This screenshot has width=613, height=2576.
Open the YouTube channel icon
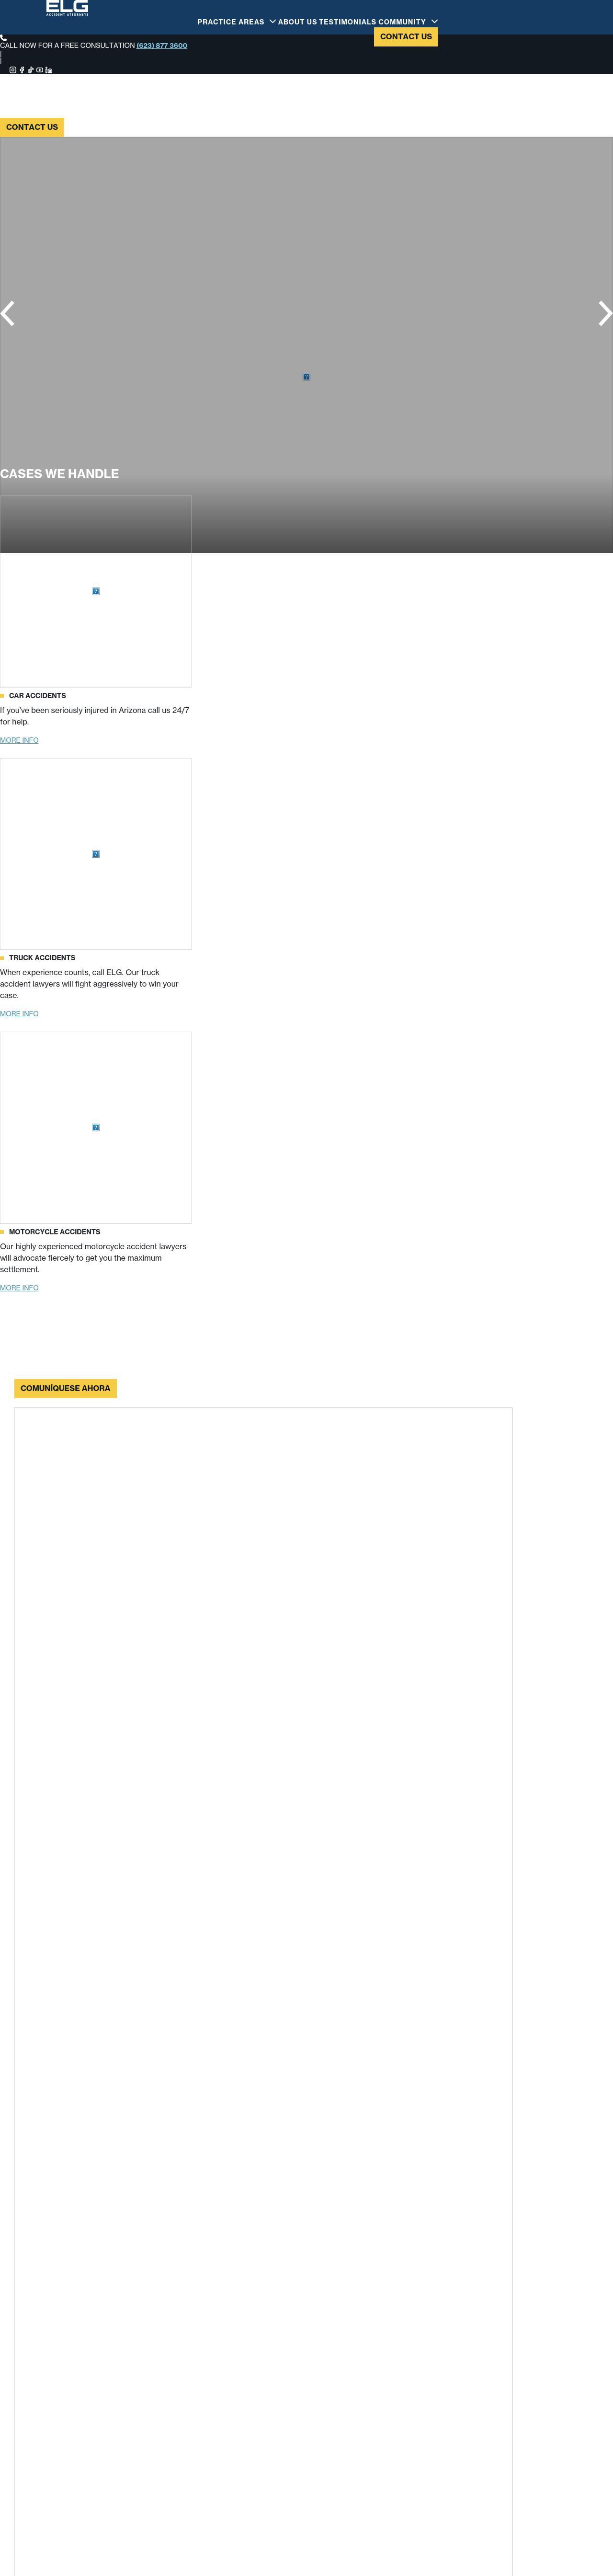40,70
